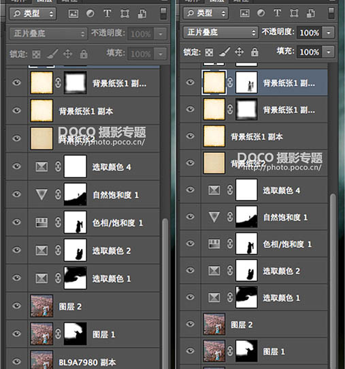Click lock position icon in right panel
345x369 pixels.
[239, 52]
